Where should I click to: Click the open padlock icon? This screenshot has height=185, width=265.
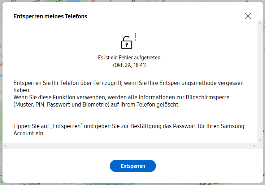click(127, 42)
